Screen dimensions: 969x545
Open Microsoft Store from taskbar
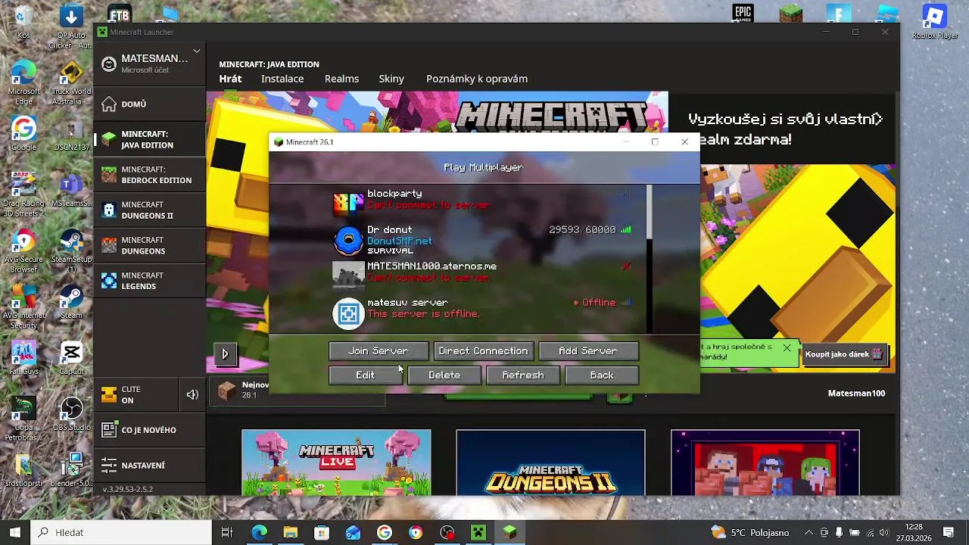pyautogui.click(x=322, y=532)
